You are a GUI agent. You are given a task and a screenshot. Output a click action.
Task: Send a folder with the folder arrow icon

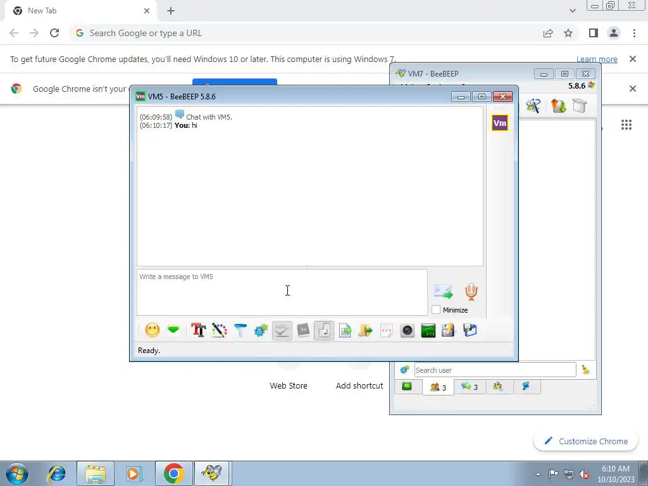pyautogui.click(x=366, y=330)
